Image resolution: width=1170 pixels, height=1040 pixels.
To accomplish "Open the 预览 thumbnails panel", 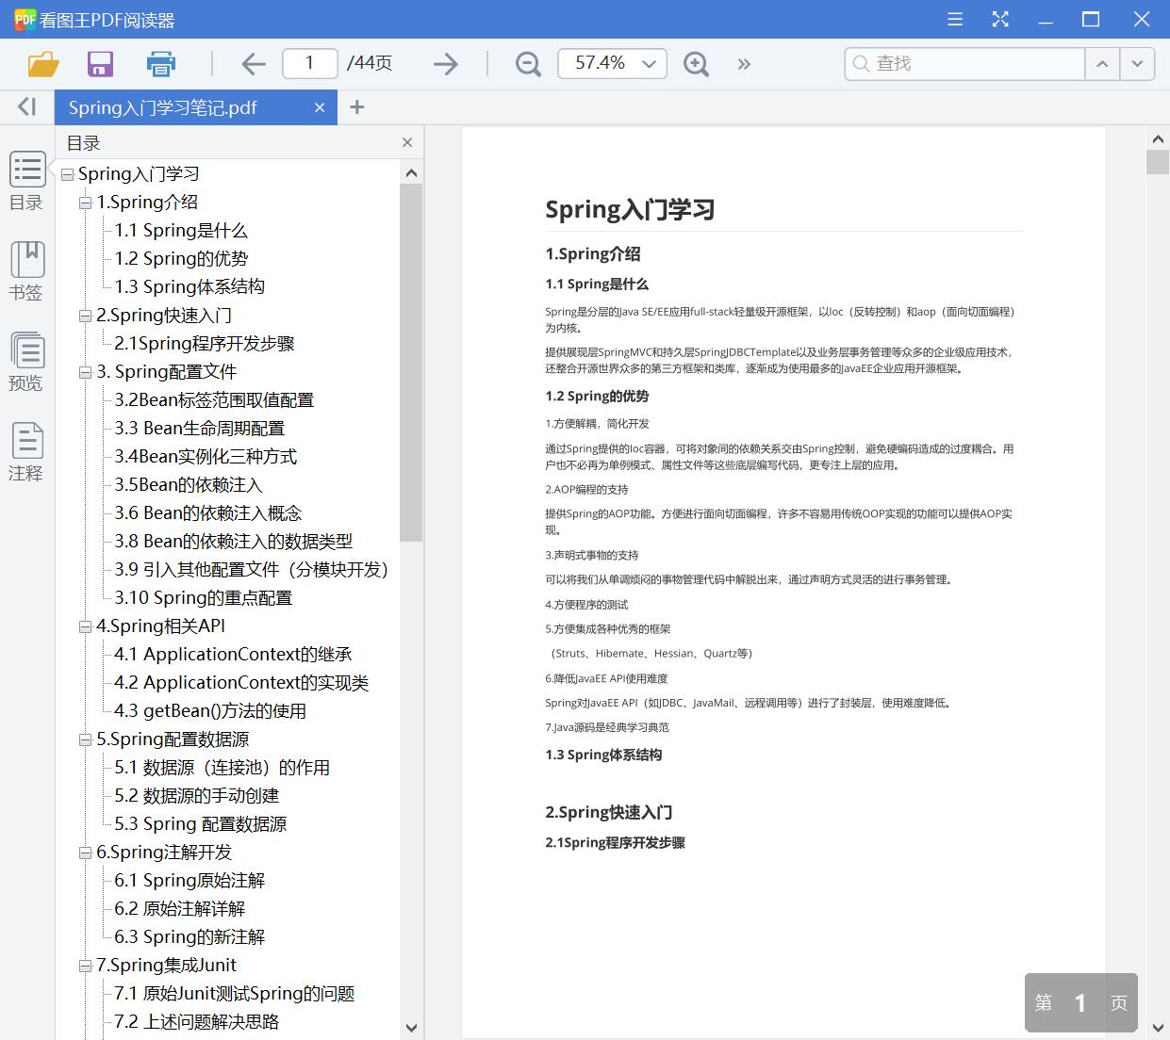I will coord(26,362).
